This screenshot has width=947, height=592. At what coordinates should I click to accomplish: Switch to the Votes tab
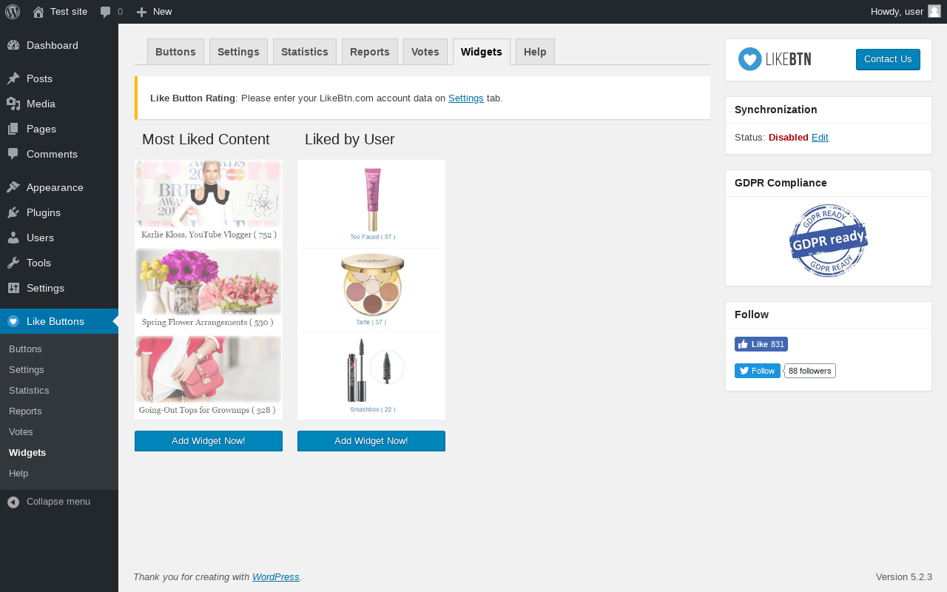coord(425,52)
